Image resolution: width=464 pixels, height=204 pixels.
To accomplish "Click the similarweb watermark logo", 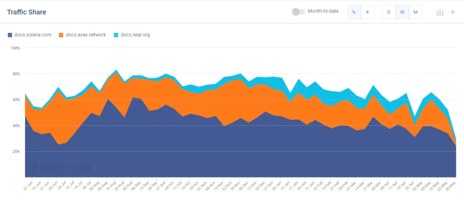I will coord(61,167).
